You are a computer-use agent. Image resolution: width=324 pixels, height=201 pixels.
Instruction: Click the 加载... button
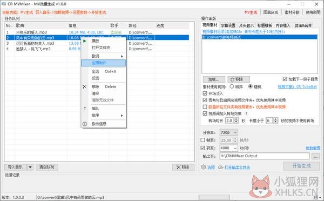(214, 79)
